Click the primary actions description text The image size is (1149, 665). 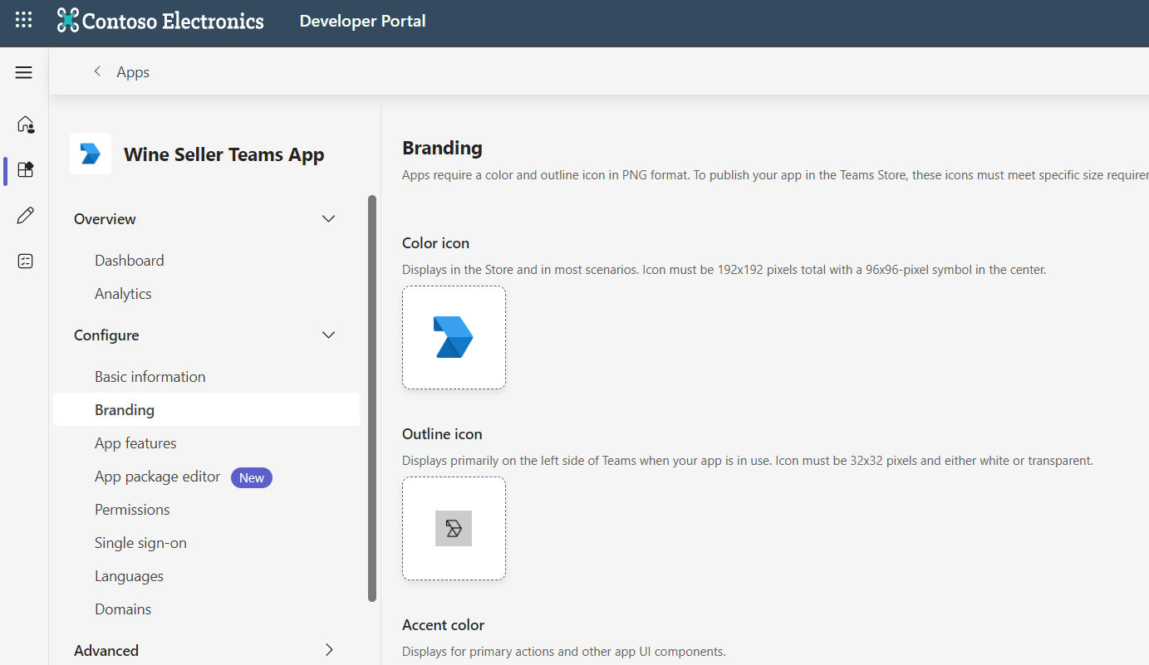(x=564, y=651)
